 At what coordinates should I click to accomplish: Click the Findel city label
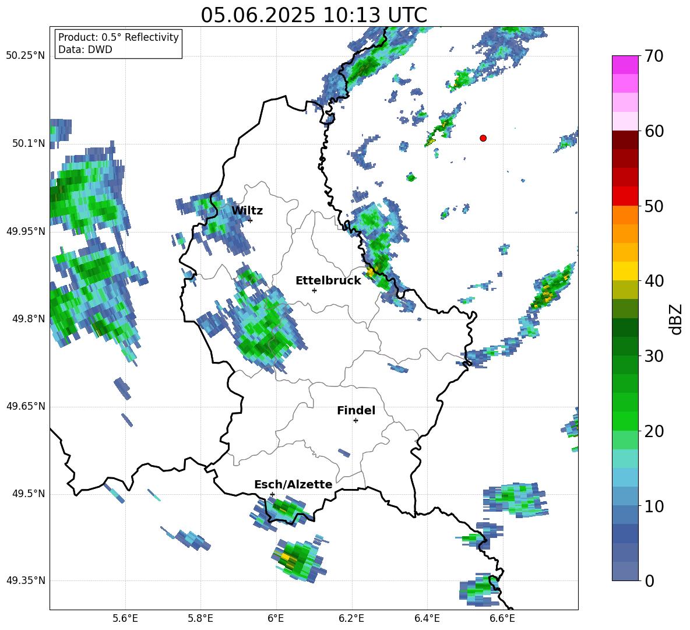[356, 410]
